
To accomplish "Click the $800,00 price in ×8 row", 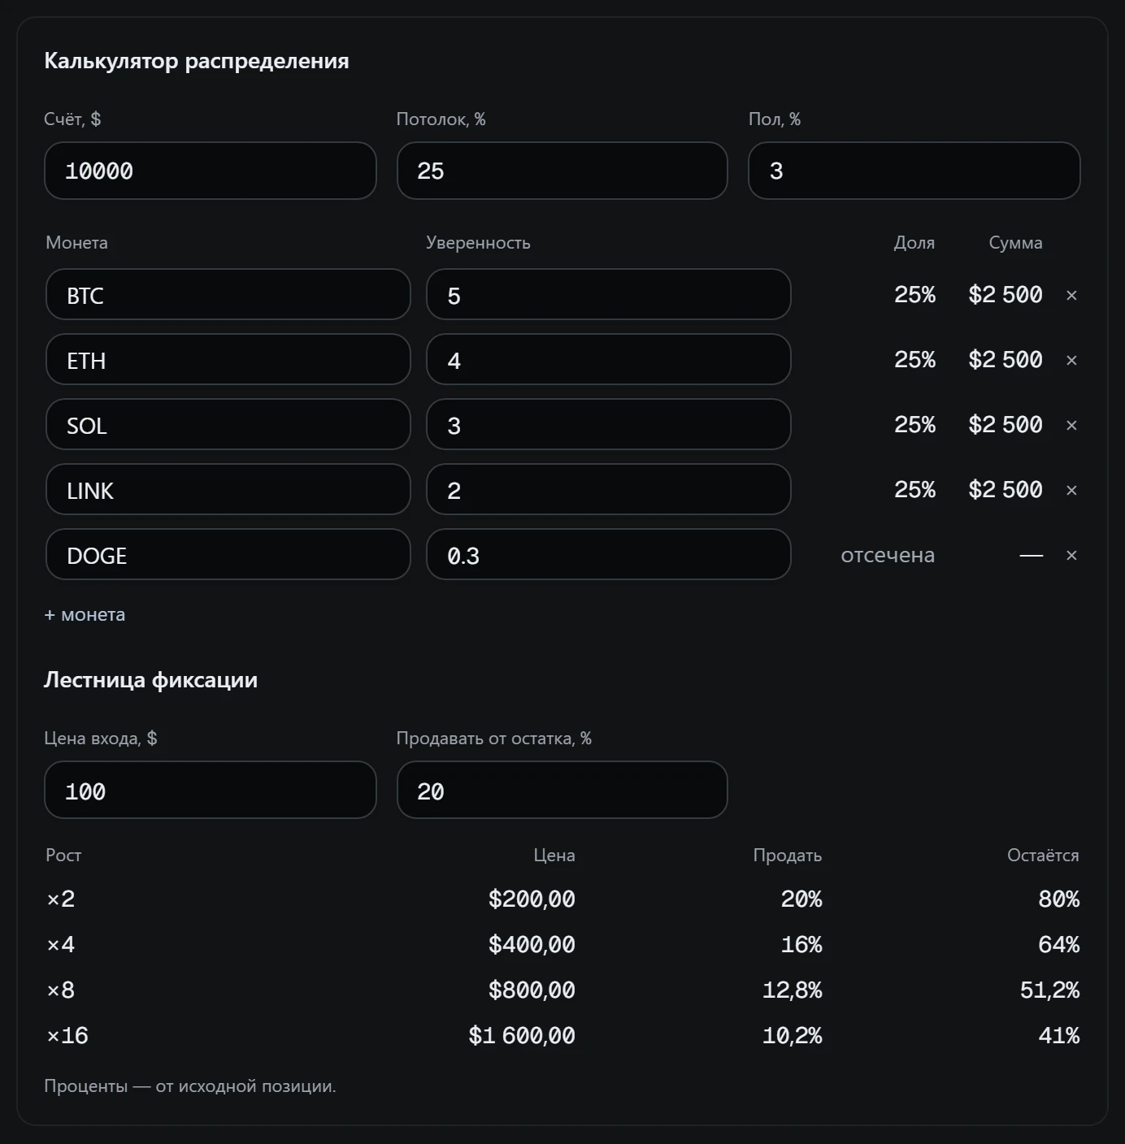I will tap(532, 990).
